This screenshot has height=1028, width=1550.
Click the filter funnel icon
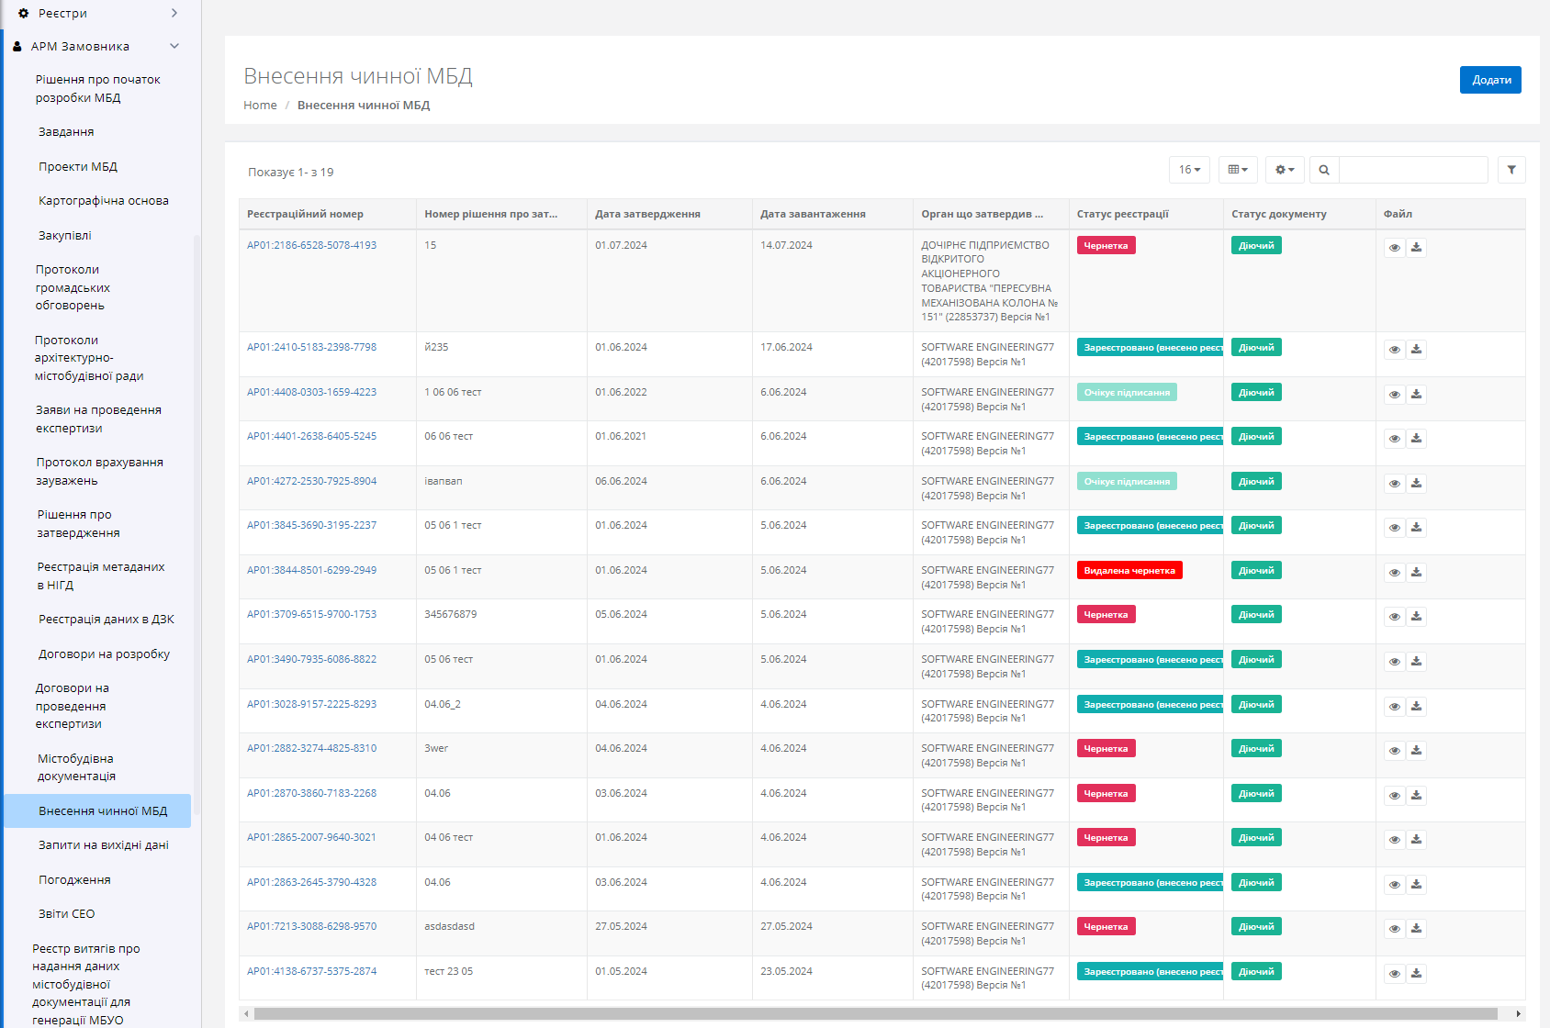(x=1511, y=170)
